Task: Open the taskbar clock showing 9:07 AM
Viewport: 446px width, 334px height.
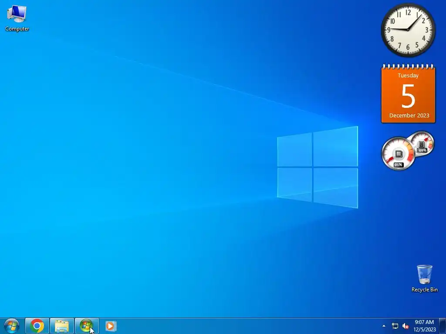Action: 424,326
